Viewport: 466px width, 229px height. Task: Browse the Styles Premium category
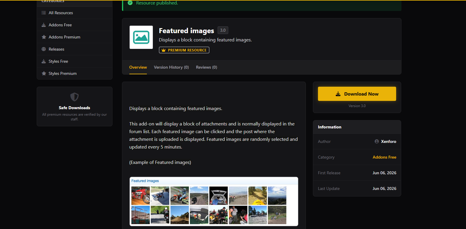tap(75, 73)
